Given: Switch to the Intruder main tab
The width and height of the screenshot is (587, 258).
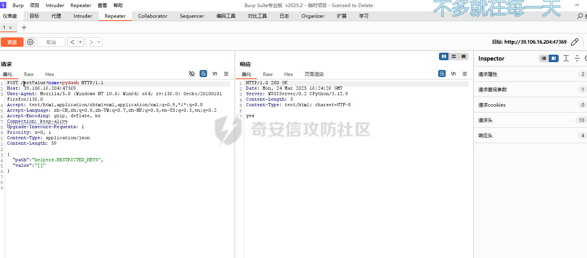Looking at the screenshot, I should click(83, 16).
